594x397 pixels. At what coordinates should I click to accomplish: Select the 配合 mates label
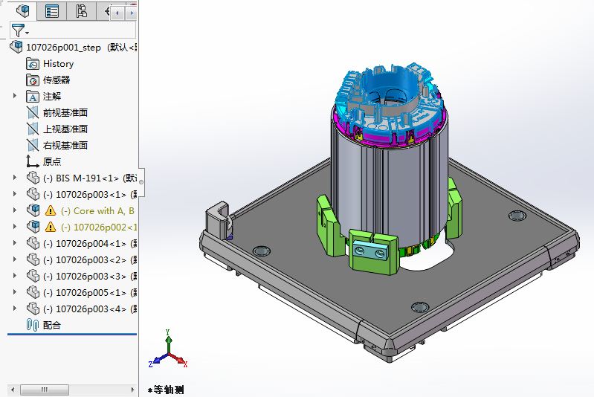pos(52,325)
